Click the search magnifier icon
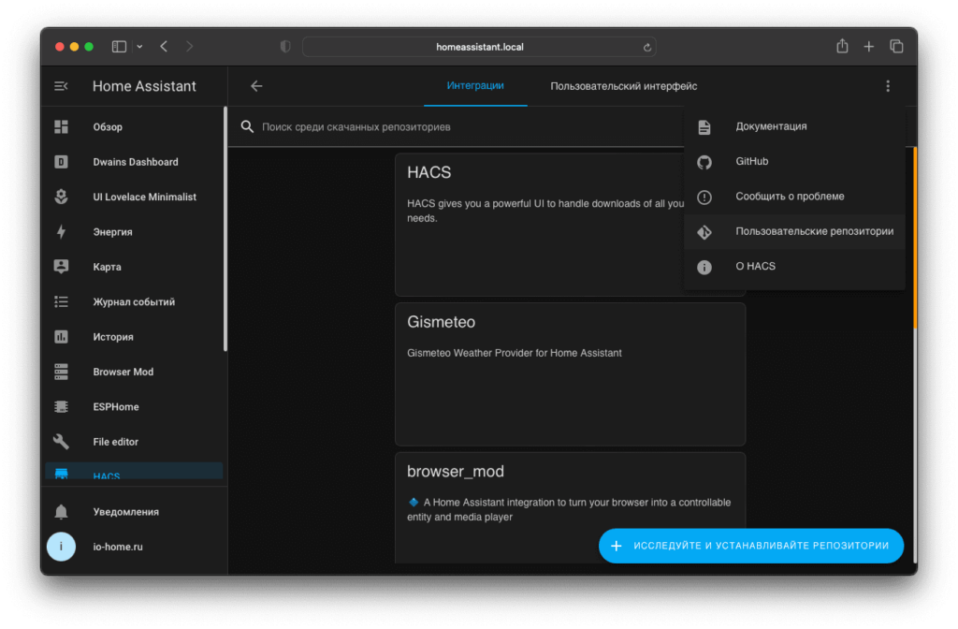 [247, 126]
